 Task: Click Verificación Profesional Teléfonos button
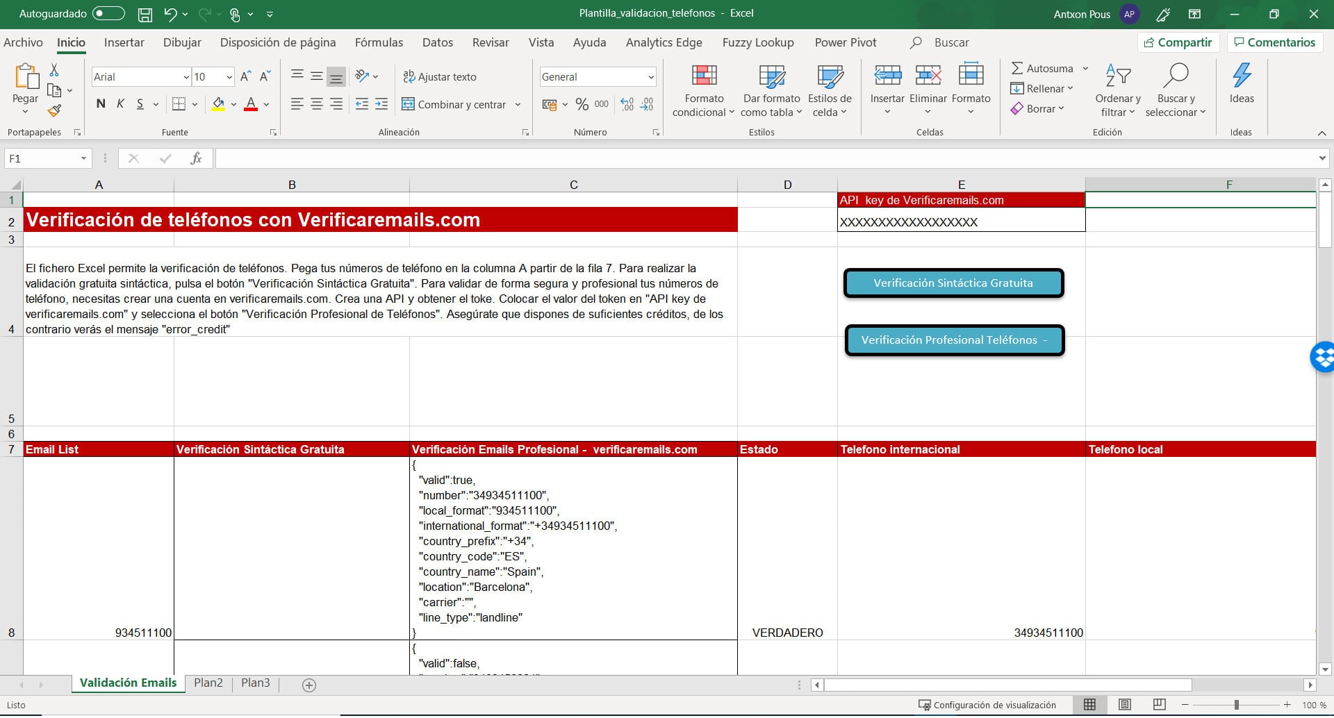954,340
